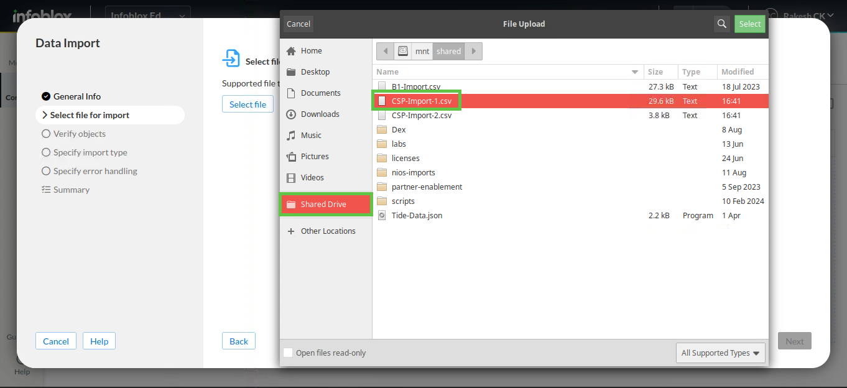The height and width of the screenshot is (388, 847).
Task: Go to Other Locations in sidebar
Action: pyautogui.click(x=328, y=231)
